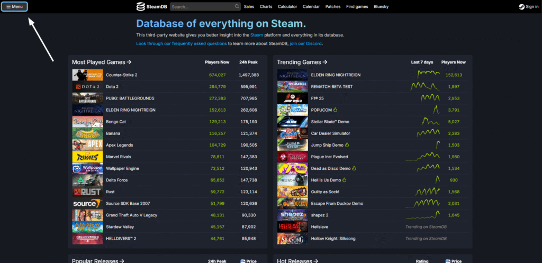
Task: Click ELDEN RING NIGHTREIGN trending sparkline chart
Action: 428,74
